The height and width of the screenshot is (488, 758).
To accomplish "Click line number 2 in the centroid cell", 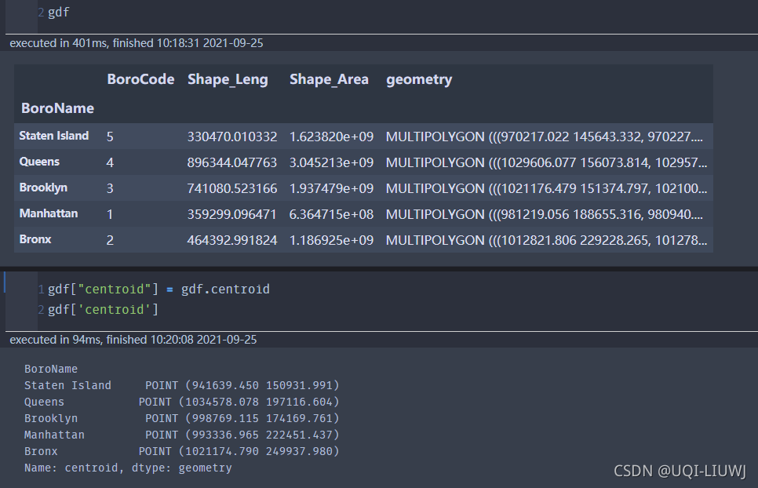I will click(x=40, y=309).
